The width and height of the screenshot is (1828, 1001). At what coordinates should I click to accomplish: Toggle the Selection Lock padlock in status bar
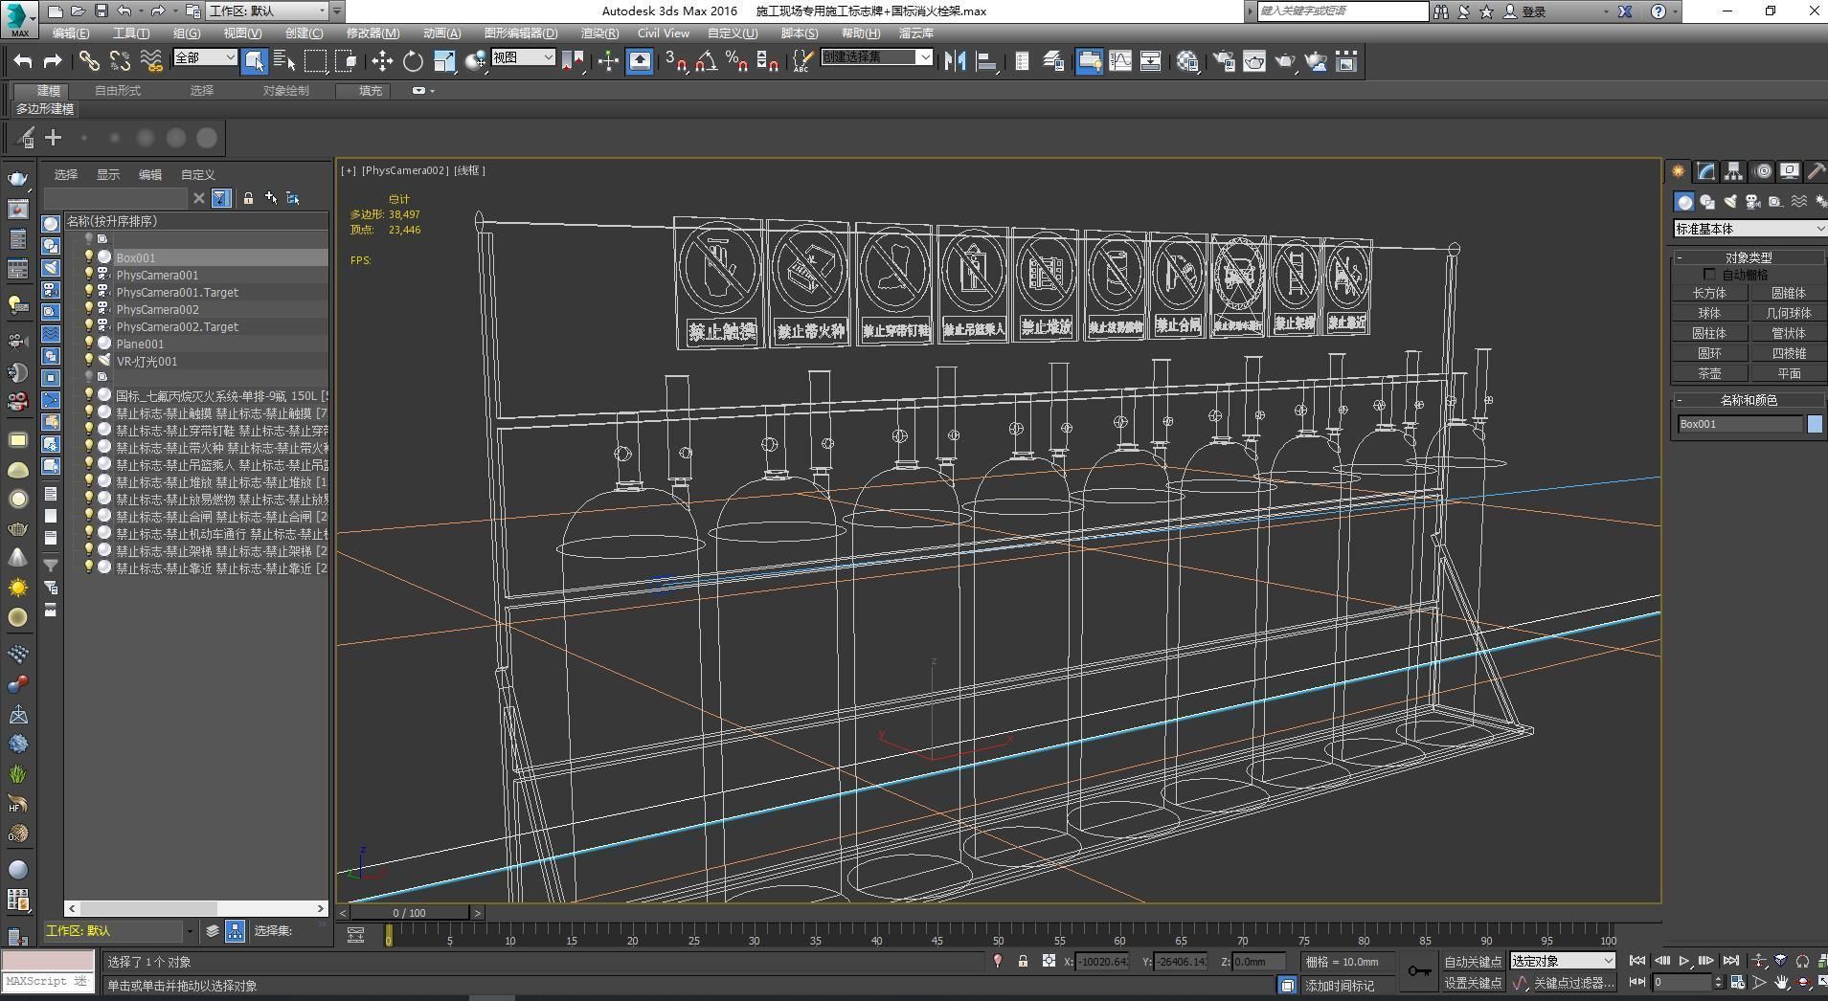[x=1023, y=961]
